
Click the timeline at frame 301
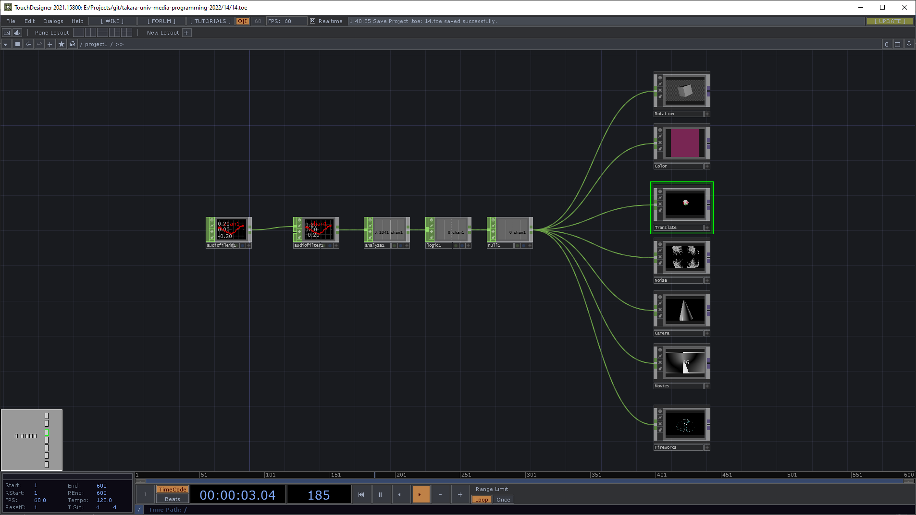pyautogui.click(x=526, y=475)
